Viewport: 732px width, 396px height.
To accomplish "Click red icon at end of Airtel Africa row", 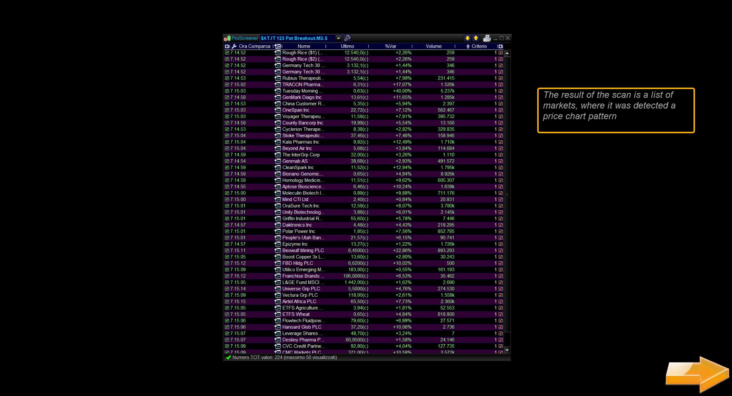I will pyautogui.click(x=501, y=302).
